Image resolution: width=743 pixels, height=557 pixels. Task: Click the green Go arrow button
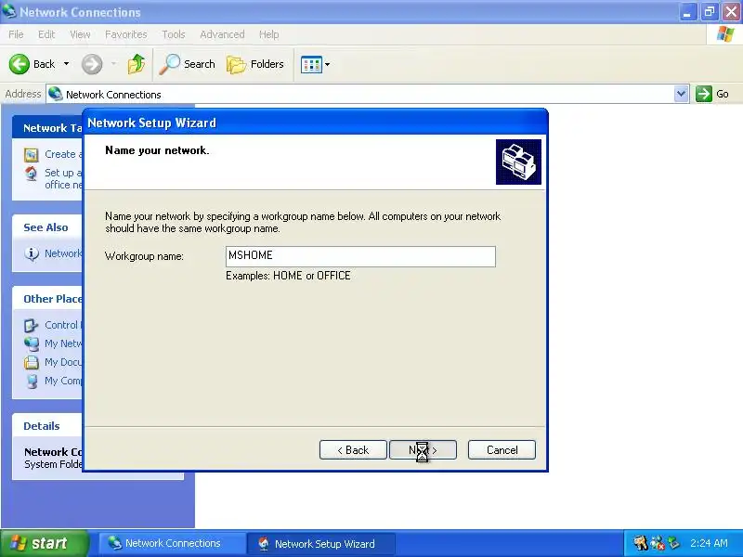(x=704, y=94)
